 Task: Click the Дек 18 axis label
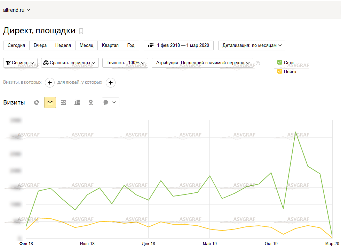point(149,244)
